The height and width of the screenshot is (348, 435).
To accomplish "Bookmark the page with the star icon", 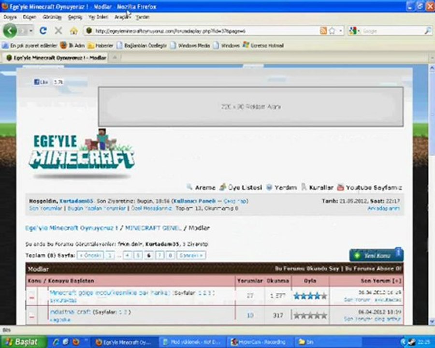I will (x=332, y=31).
